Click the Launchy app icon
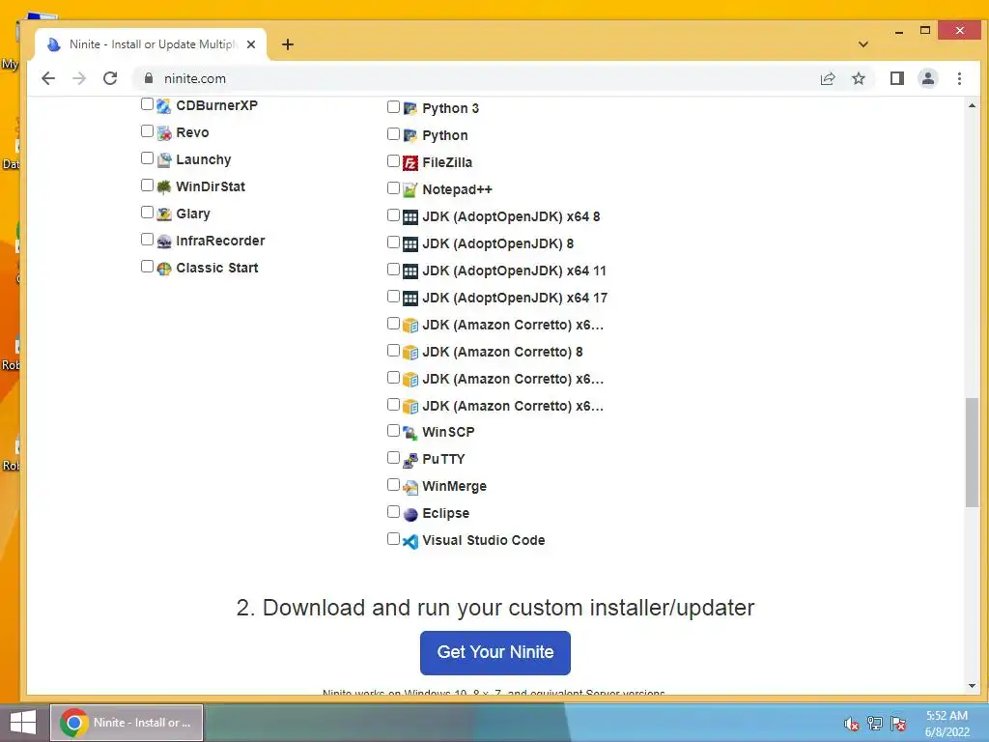The height and width of the screenshot is (742, 989). click(x=164, y=160)
